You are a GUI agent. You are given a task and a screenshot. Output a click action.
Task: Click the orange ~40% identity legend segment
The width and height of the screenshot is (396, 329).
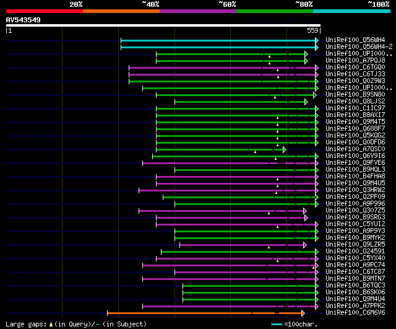coord(121,11)
